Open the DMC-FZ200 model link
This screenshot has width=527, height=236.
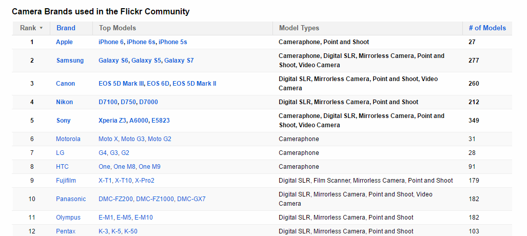pos(115,199)
